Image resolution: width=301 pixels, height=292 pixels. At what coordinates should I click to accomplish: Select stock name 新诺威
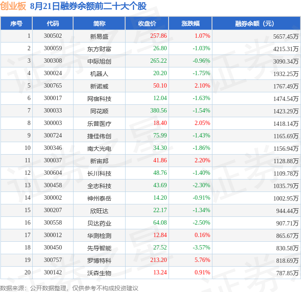click(x=99, y=86)
